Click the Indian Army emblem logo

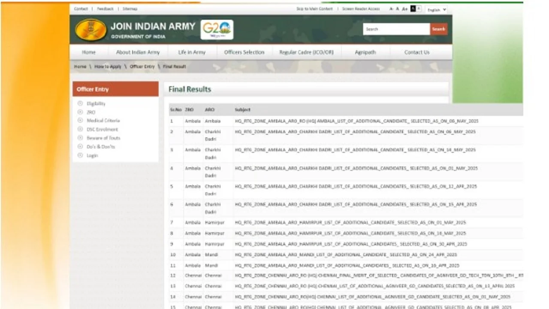(x=90, y=29)
